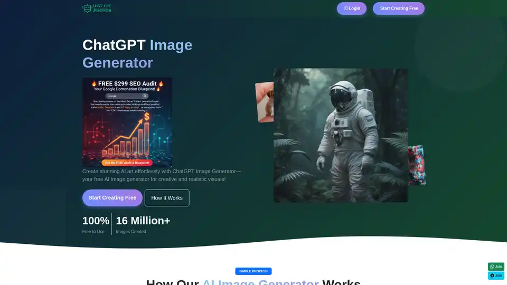This screenshot has height=285, width=507.
Task: Click the FREE $299 SEO Audit ad headline
Action: (127, 84)
